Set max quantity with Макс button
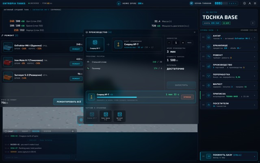This screenshot has width=260, height=163. [189, 42]
